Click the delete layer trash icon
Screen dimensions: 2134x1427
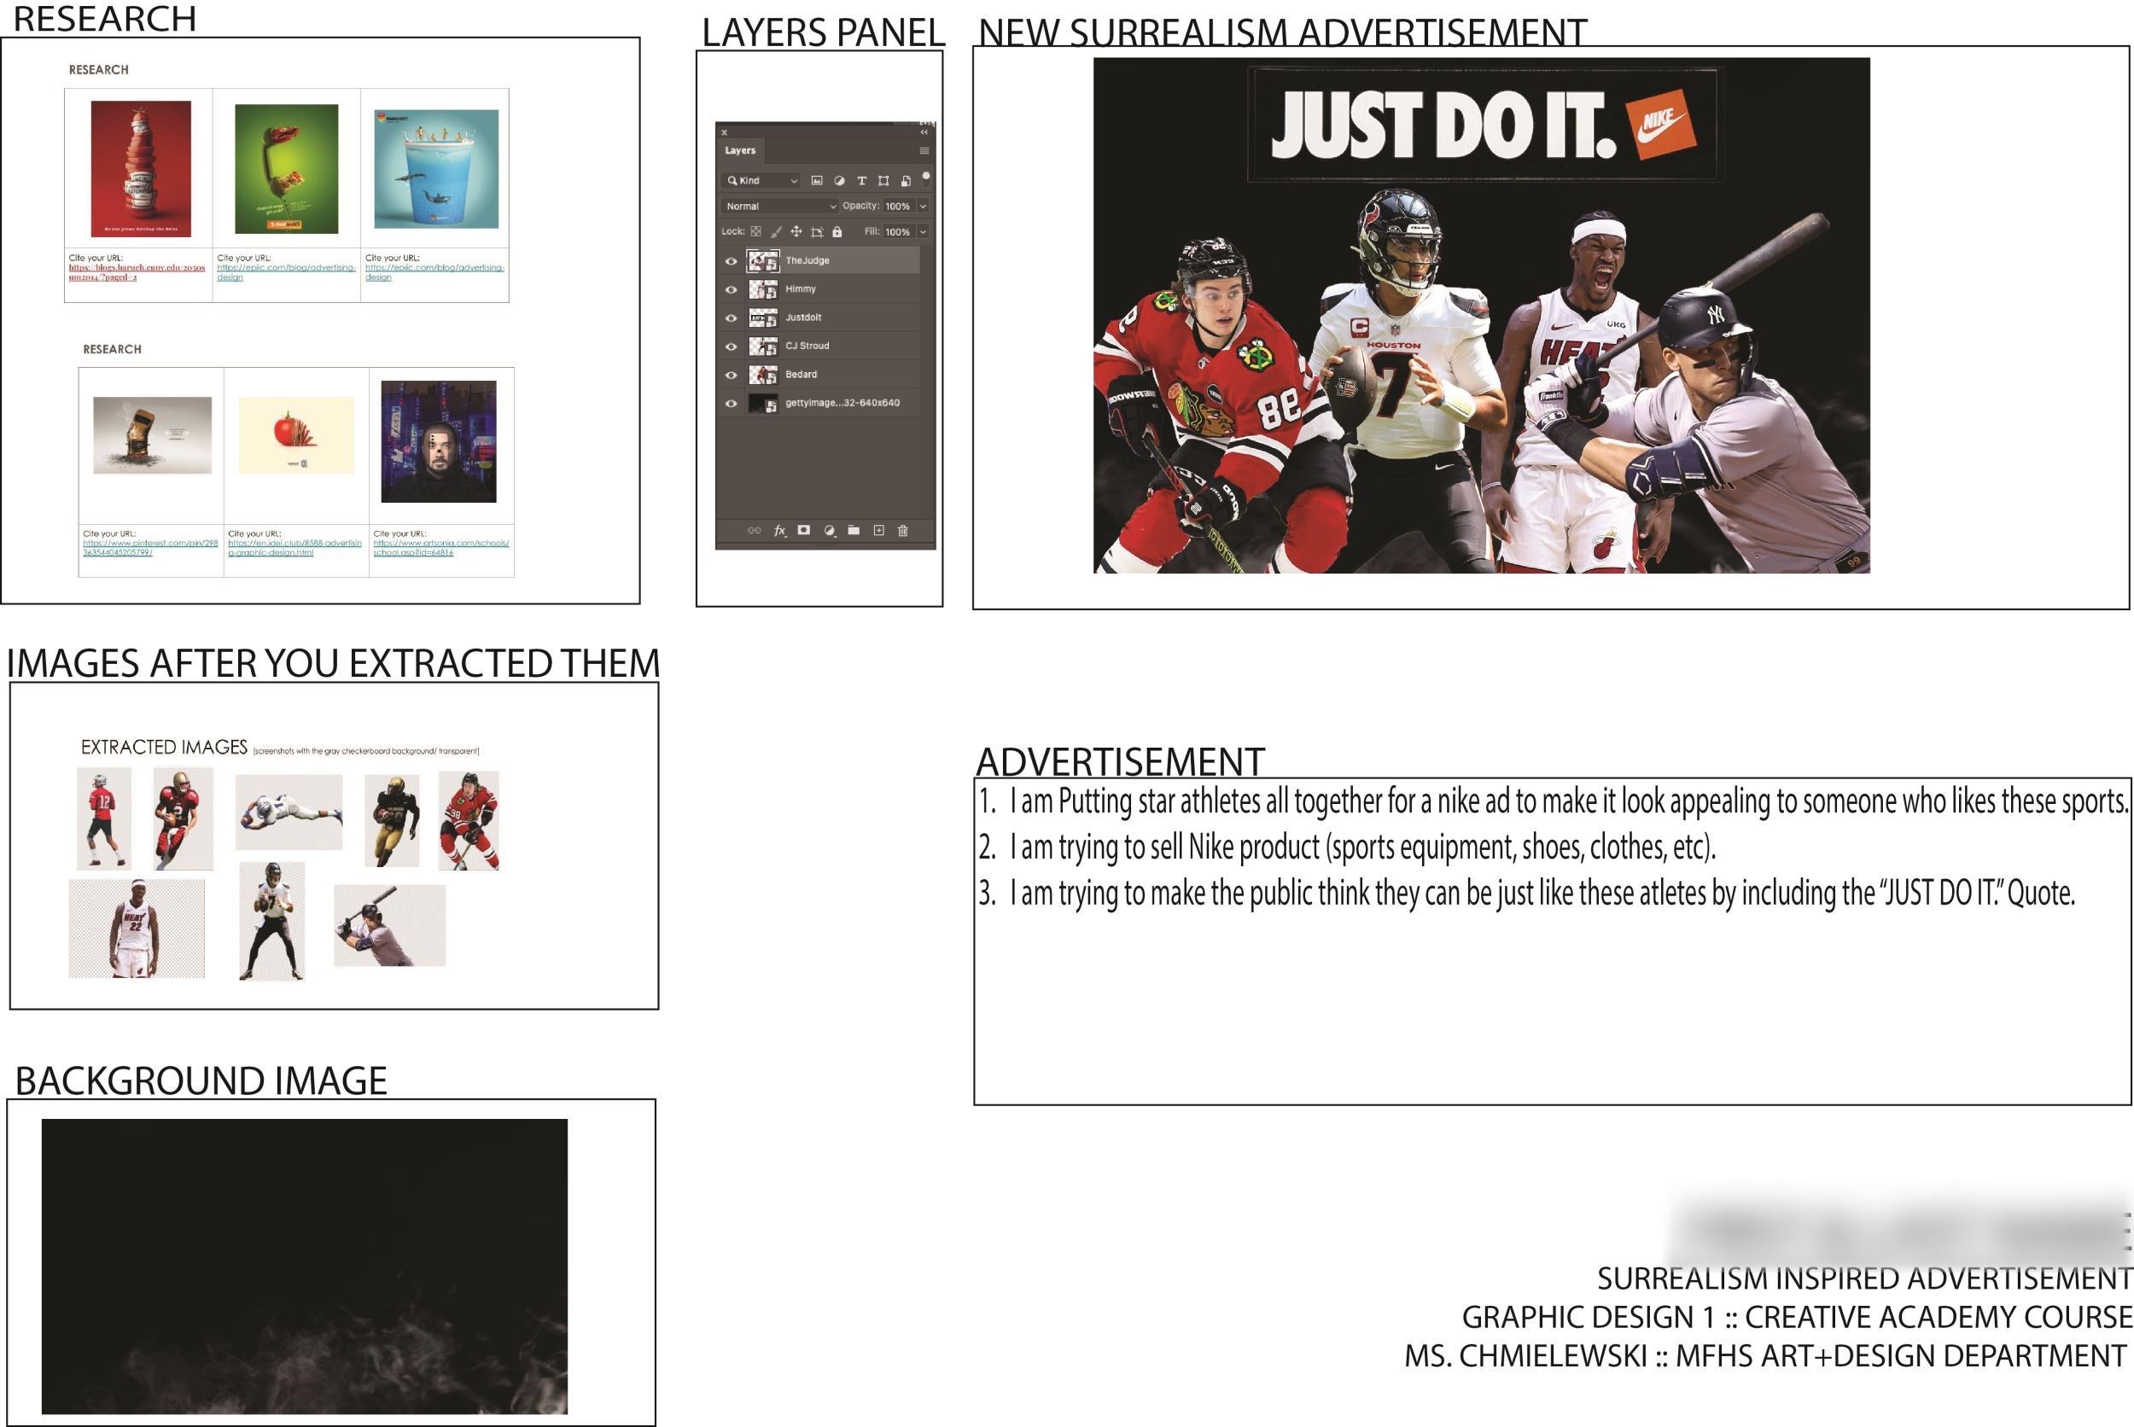(903, 531)
